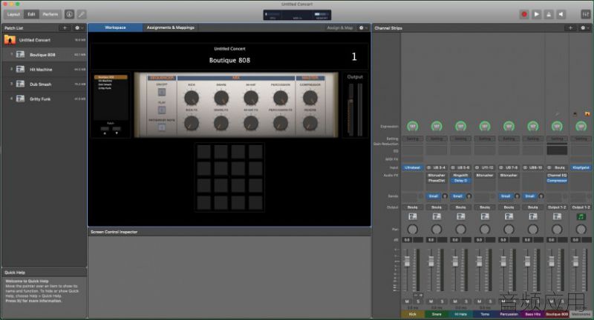The image size is (594, 320).
Task: Switch to Edit mode
Action: coord(31,14)
